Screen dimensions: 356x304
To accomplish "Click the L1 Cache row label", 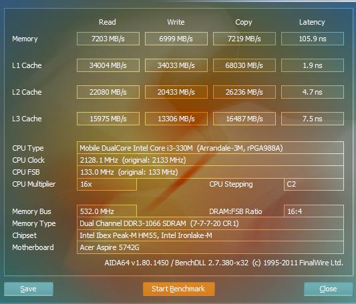I will tap(27, 65).
